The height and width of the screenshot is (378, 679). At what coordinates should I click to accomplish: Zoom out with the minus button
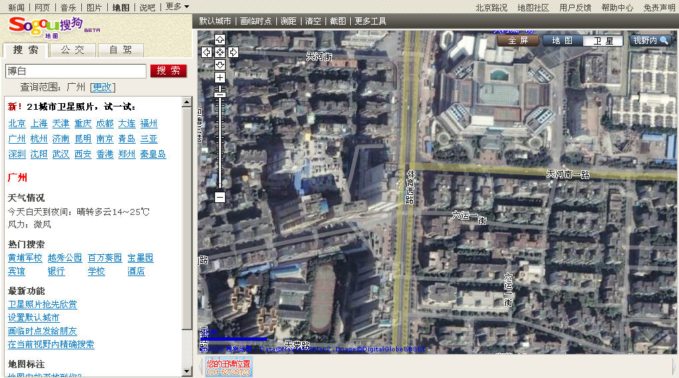(x=220, y=198)
